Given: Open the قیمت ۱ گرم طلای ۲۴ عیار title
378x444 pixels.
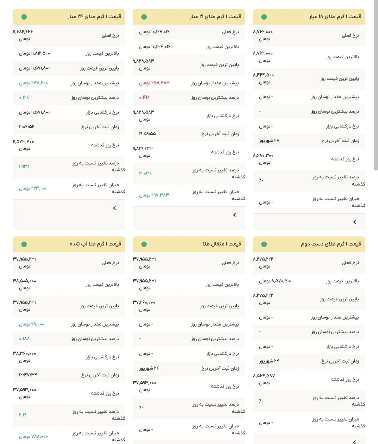Looking at the screenshot, I should point(94,17).
